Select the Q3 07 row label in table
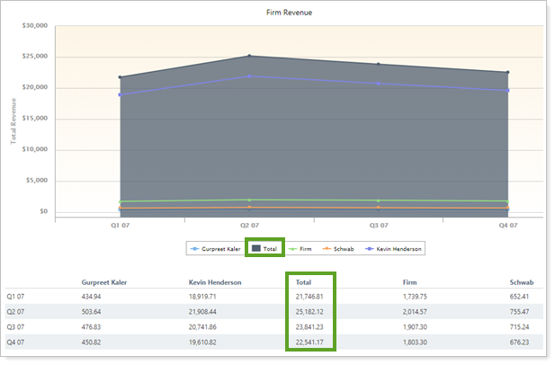The width and height of the screenshot is (555, 365). 17,327
